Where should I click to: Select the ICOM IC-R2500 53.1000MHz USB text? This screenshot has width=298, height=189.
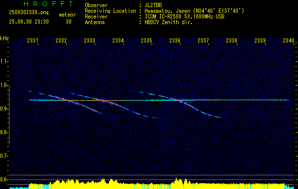point(184,17)
